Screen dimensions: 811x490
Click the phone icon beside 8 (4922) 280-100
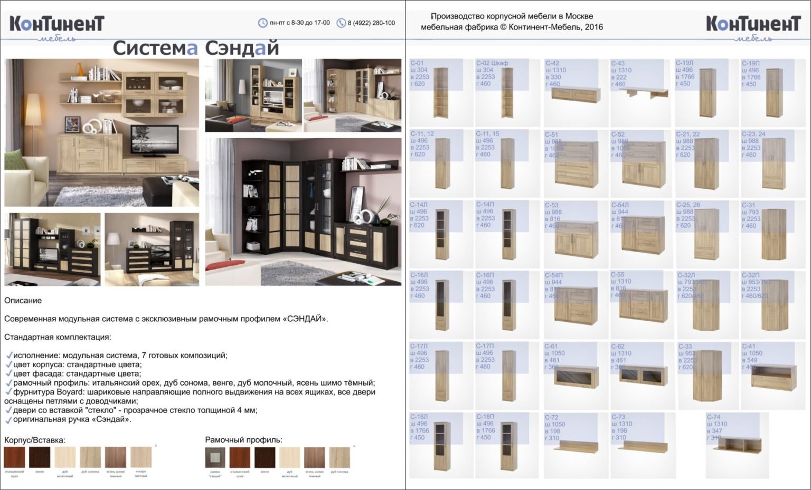341,23
